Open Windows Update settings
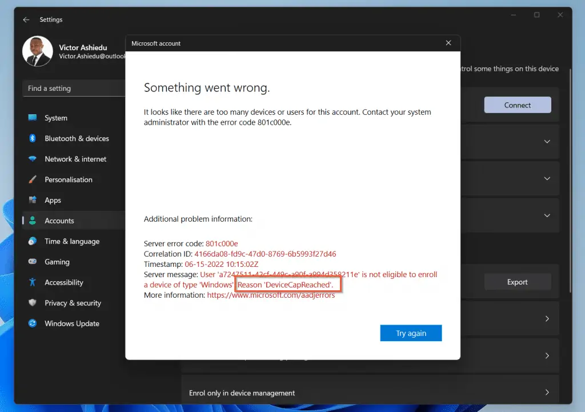 tap(74, 323)
